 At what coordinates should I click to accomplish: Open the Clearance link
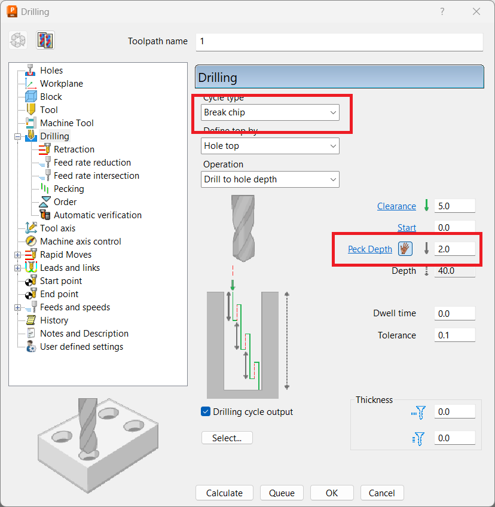click(x=396, y=206)
